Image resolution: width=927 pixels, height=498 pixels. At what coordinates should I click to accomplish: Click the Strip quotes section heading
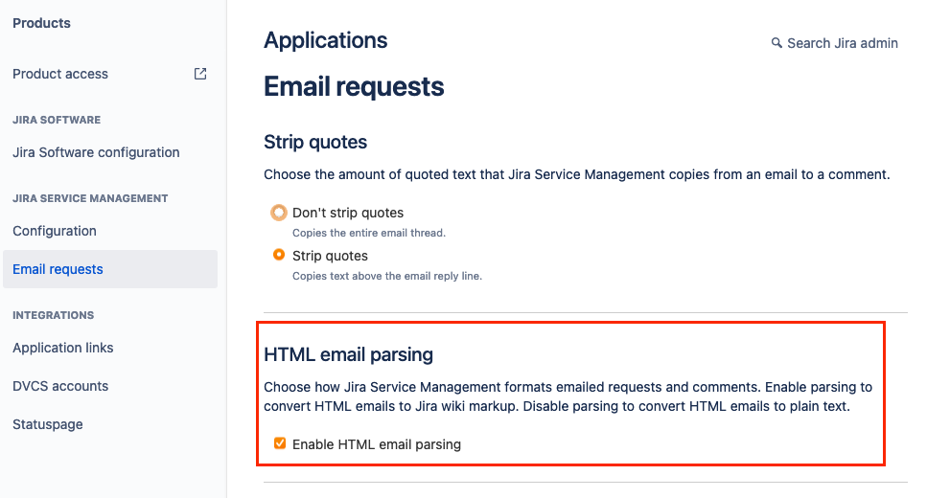(x=315, y=142)
